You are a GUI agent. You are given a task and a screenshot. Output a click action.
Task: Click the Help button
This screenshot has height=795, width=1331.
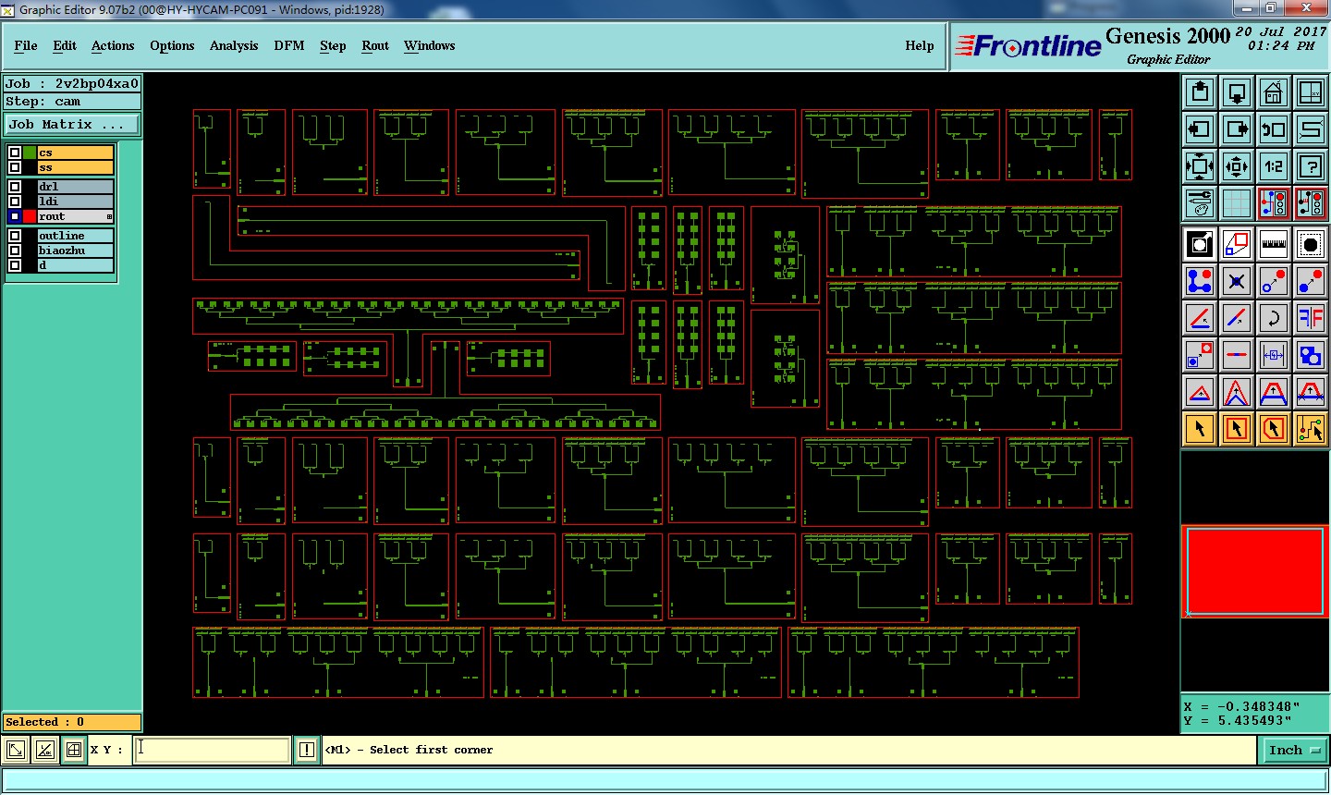coord(919,45)
